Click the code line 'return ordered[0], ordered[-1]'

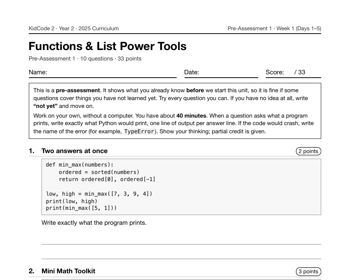[x=107, y=180]
